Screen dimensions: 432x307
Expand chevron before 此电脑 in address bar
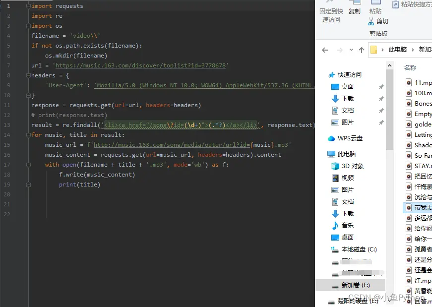pyautogui.click(x=382, y=50)
